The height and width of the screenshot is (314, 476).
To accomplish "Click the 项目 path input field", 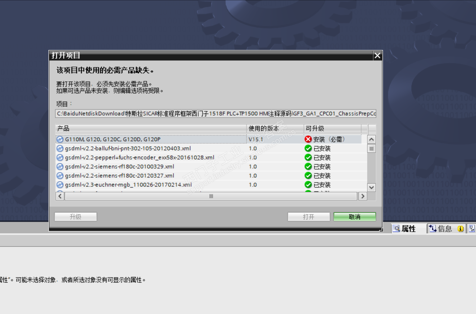I will (x=216, y=114).
